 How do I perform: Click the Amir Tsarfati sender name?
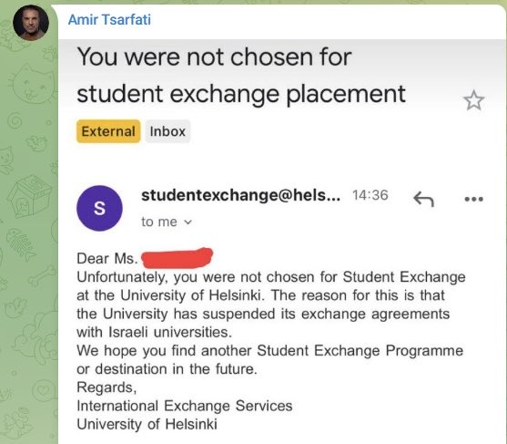coord(109,19)
